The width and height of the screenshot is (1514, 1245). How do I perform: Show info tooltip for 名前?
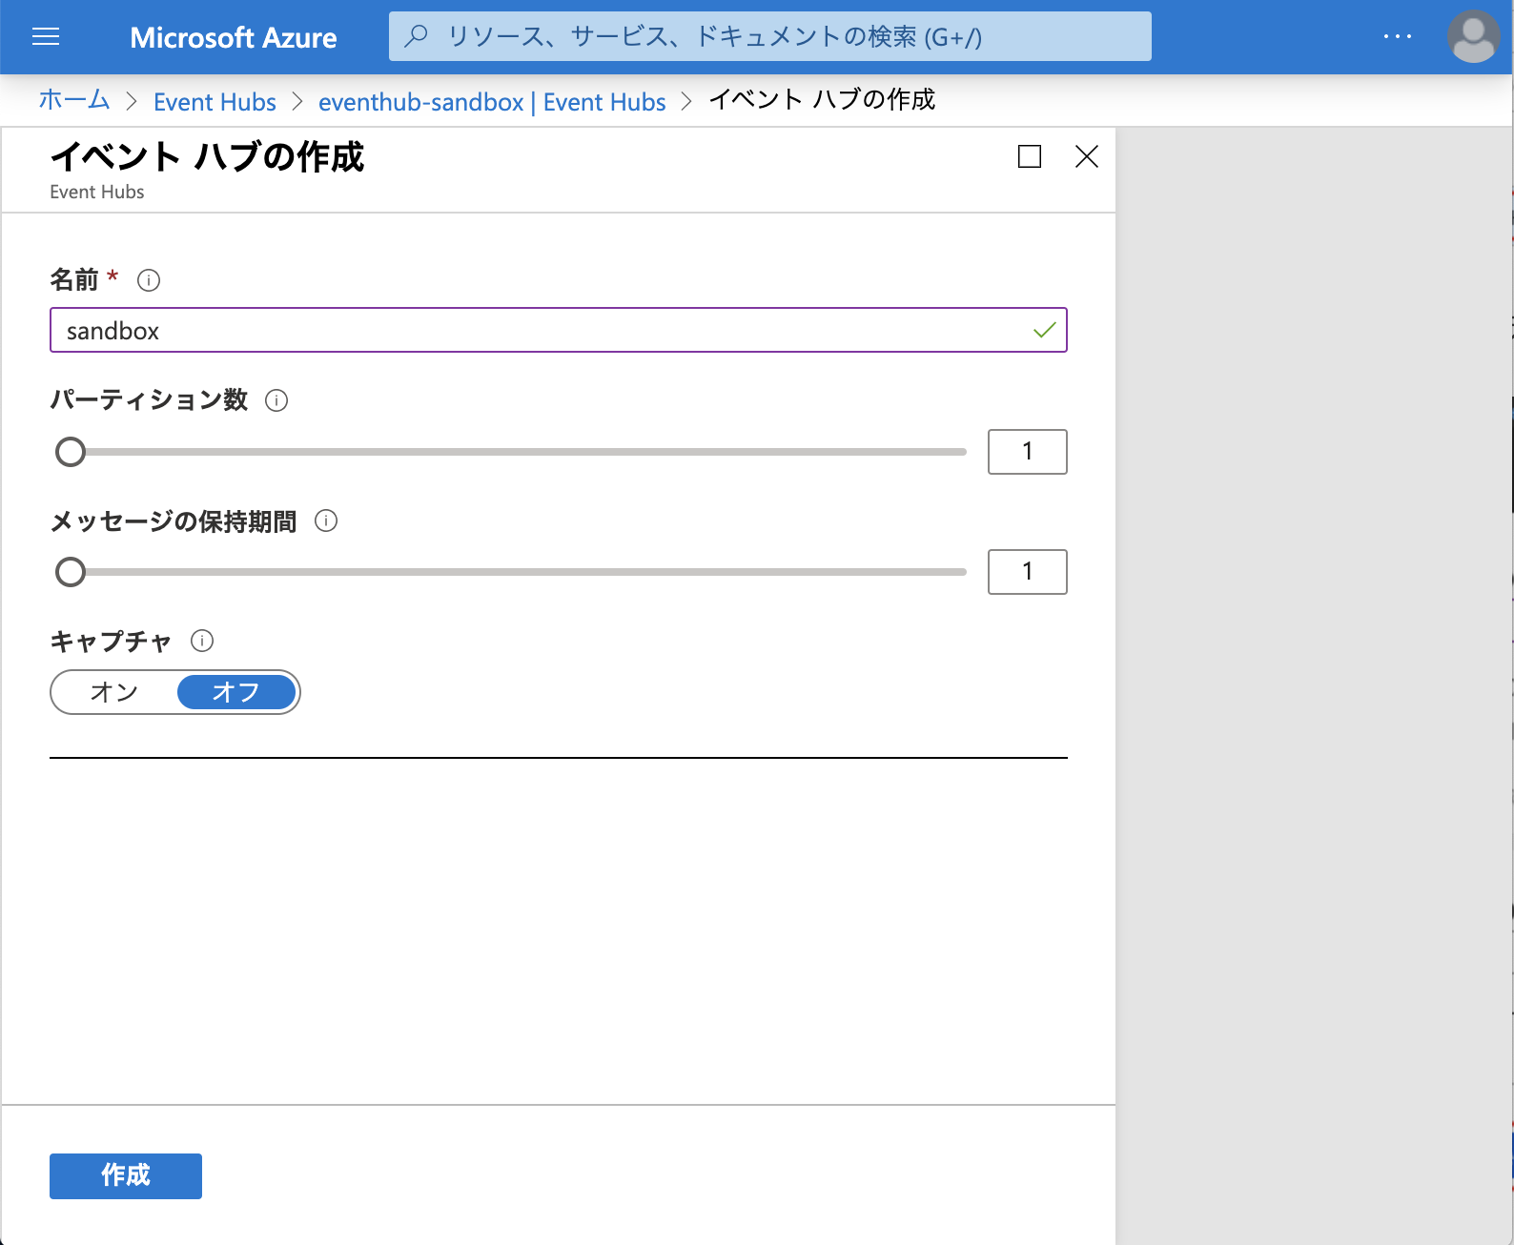click(149, 280)
